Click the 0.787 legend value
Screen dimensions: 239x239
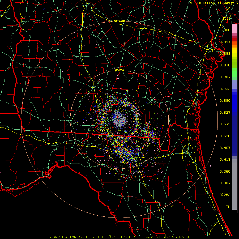225,77
